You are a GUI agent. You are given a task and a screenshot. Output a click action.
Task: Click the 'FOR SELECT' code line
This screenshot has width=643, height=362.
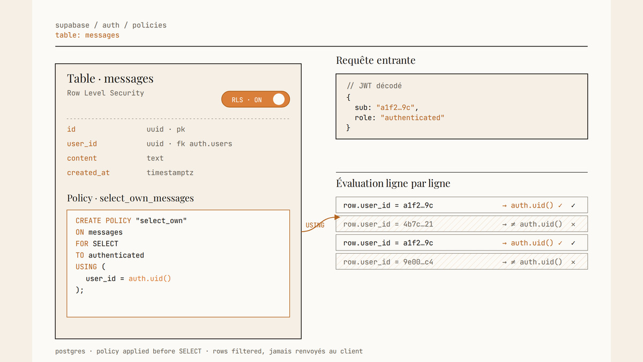point(97,243)
